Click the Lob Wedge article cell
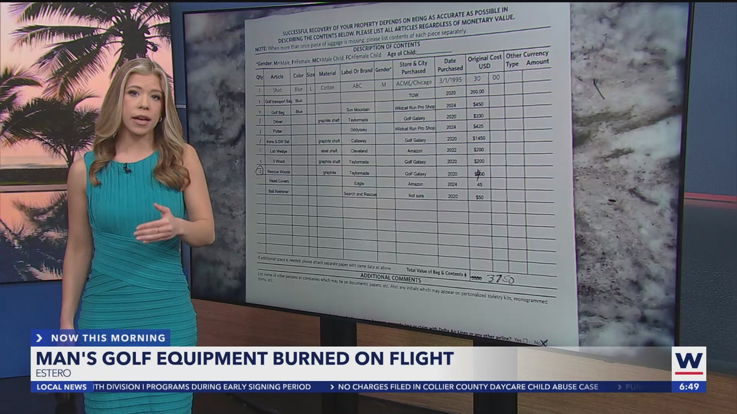The height and width of the screenshot is (414, 737). coord(279,151)
